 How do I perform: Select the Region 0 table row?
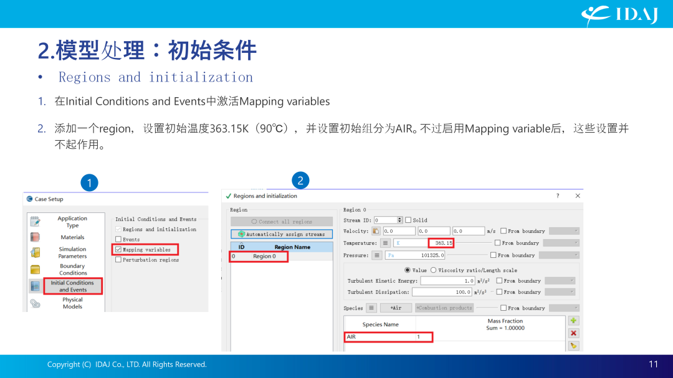click(x=282, y=256)
